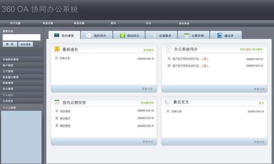This screenshot has height=164, width=274.
Task: Click yellow exclamation icon beside 最新通告
Action: click(57, 49)
